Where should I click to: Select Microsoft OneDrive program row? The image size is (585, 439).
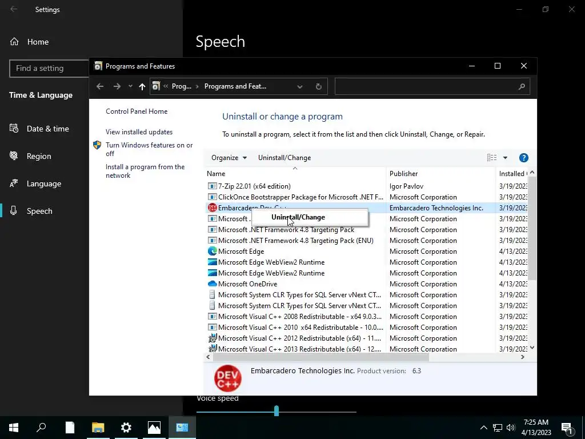point(366,284)
